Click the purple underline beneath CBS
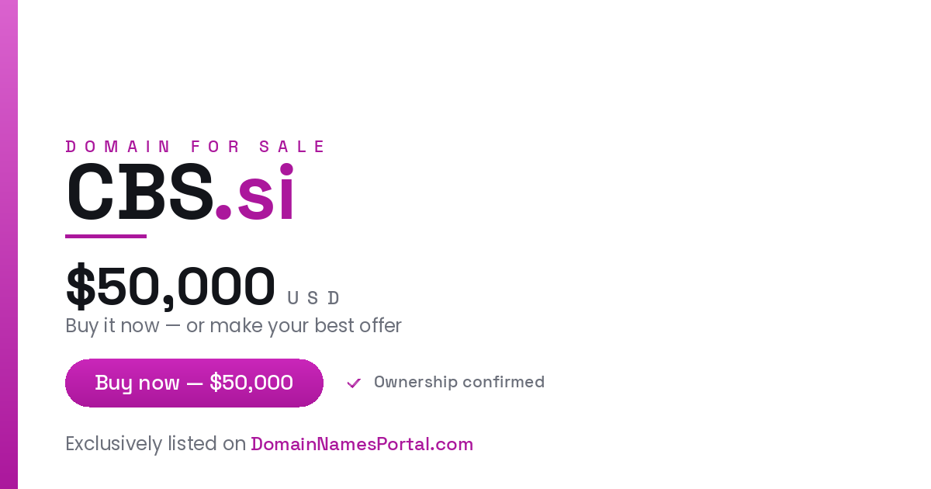This screenshot has width=931, height=489. coord(106,236)
